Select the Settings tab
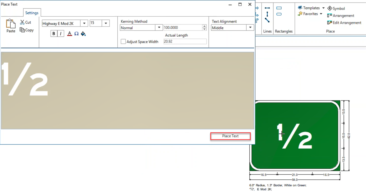The width and height of the screenshot is (366, 192). [32, 13]
